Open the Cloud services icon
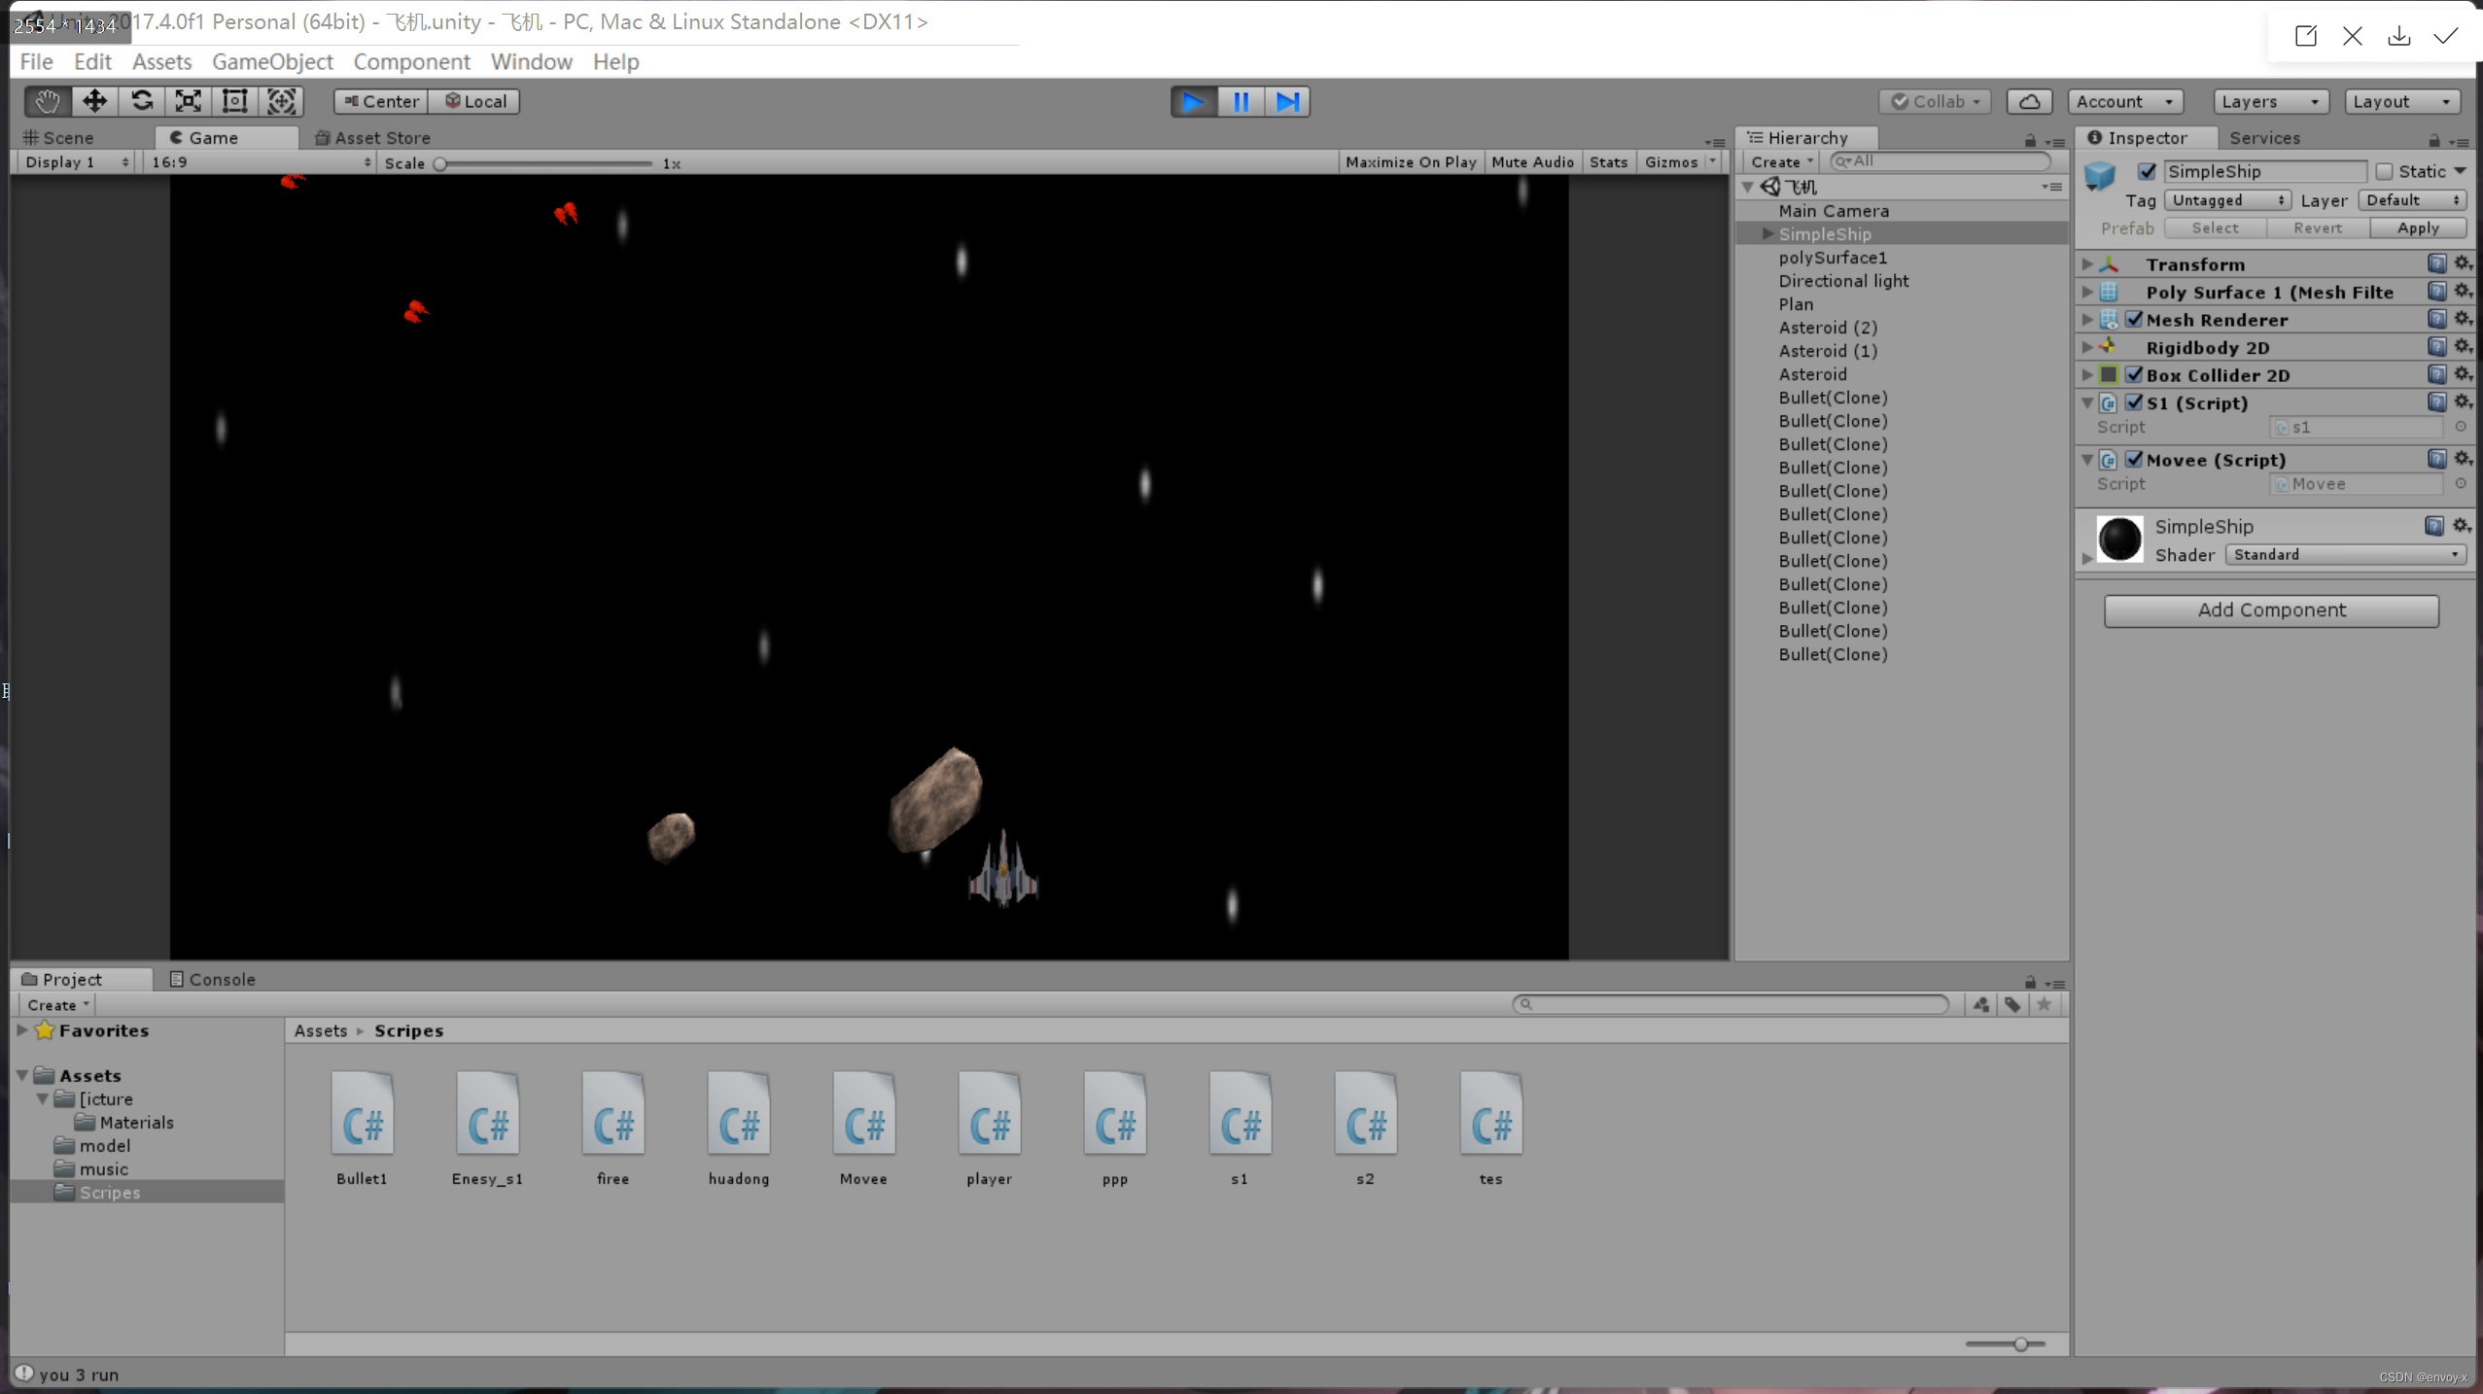The image size is (2483, 1394). (x=2029, y=101)
